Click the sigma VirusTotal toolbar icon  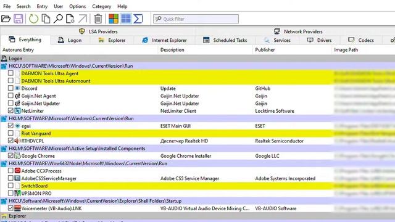tap(138, 19)
